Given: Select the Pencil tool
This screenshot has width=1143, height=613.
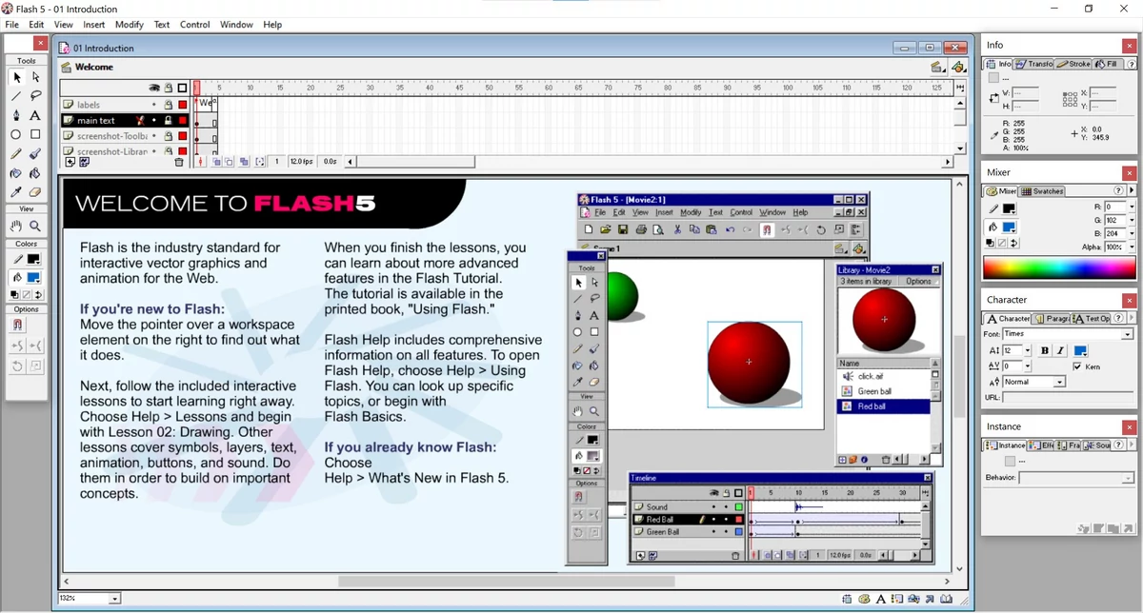Looking at the screenshot, I should pyautogui.click(x=16, y=154).
